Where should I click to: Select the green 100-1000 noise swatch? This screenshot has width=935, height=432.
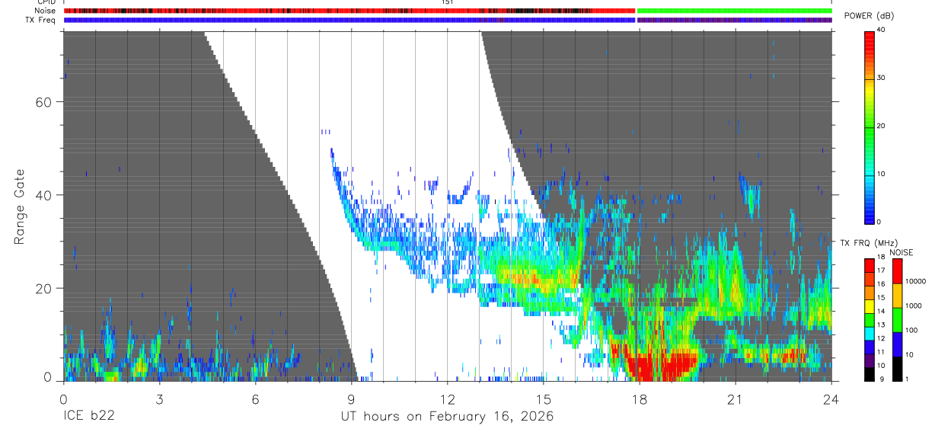897,320
